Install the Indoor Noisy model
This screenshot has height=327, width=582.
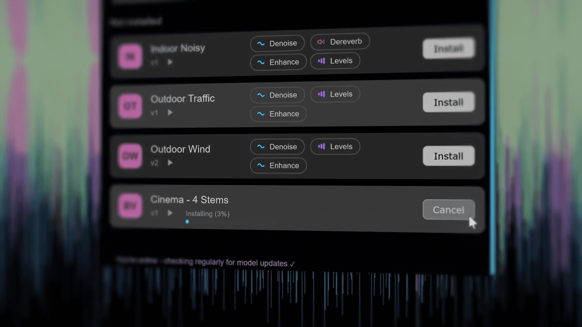(x=449, y=48)
